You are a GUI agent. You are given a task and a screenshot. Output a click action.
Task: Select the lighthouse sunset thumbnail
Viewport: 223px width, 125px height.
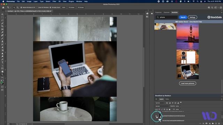tap(187, 36)
